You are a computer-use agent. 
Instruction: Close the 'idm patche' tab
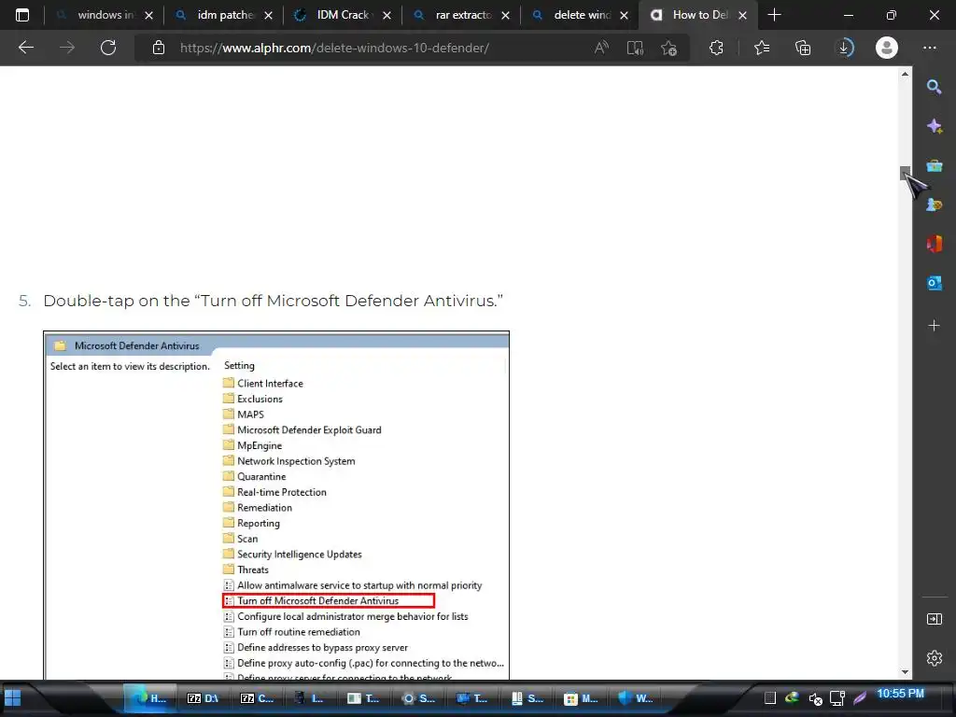(x=268, y=16)
